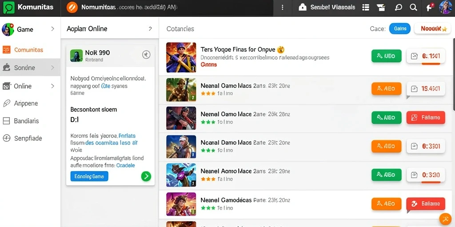Expand the Online sidebar chevron
Viewport: 455px width, 227px height.
pos(52,86)
